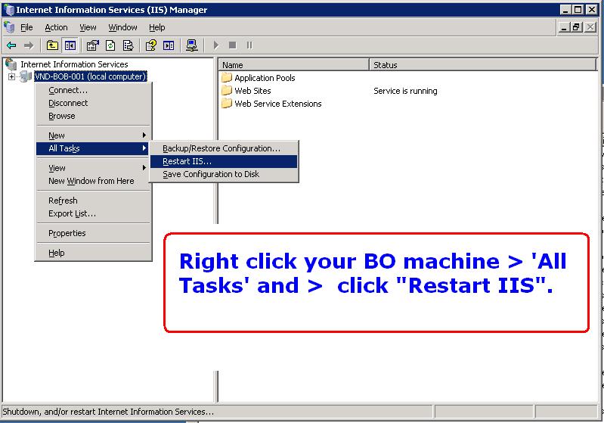The image size is (604, 423).
Task: Choose Connect... from context menu
Action: coord(93,90)
